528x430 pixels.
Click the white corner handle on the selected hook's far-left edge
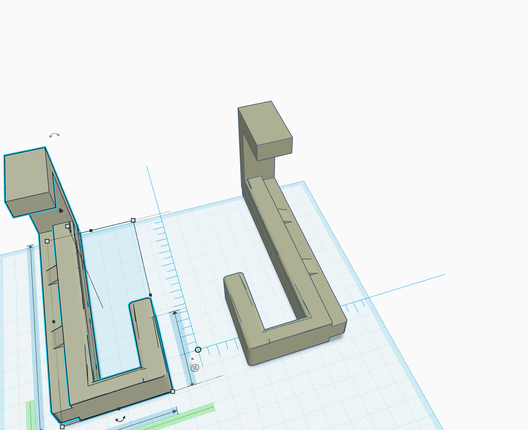(x=47, y=241)
